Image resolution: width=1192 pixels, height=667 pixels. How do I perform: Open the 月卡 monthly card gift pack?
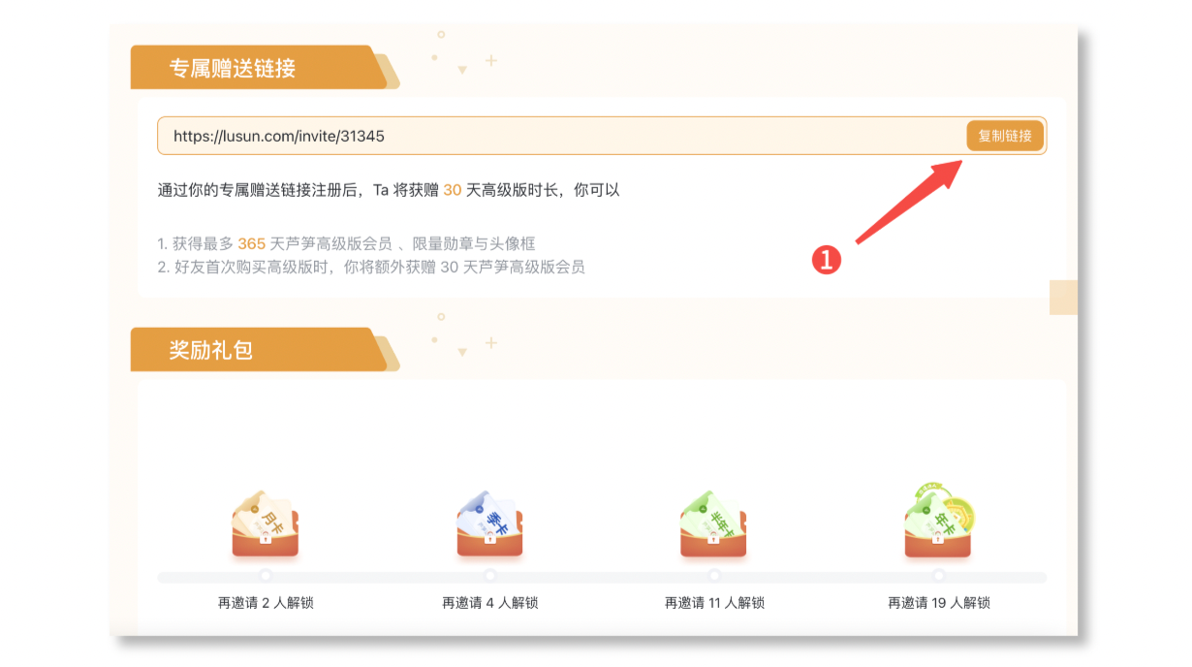(x=266, y=523)
